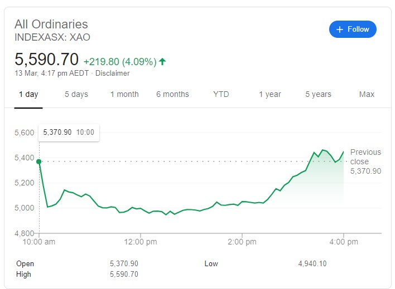Click the 5,370.90 10:00 chart tooltip

click(69, 133)
